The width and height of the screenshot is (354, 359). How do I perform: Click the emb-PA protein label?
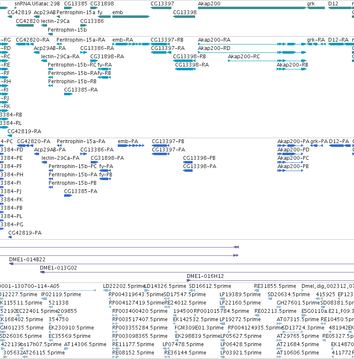128,141
